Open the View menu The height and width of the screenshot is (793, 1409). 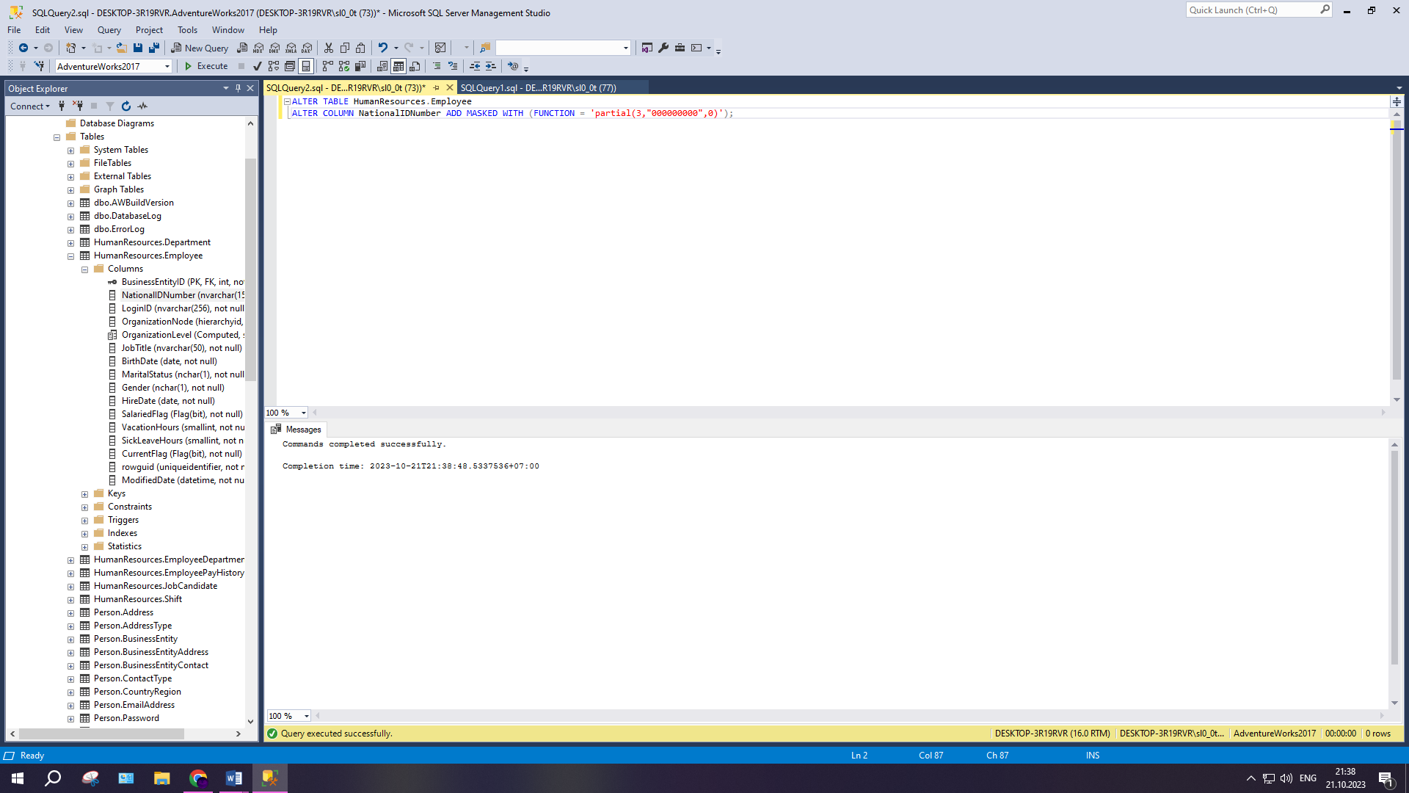pyautogui.click(x=73, y=30)
